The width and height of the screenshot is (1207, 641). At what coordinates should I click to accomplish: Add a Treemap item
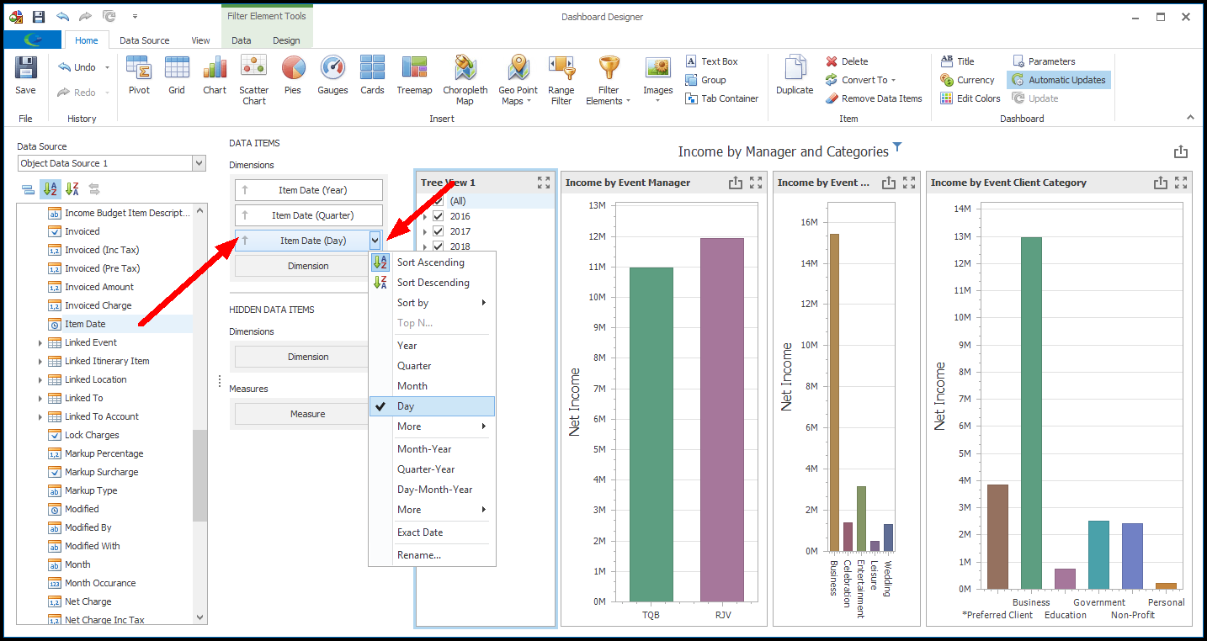414,76
